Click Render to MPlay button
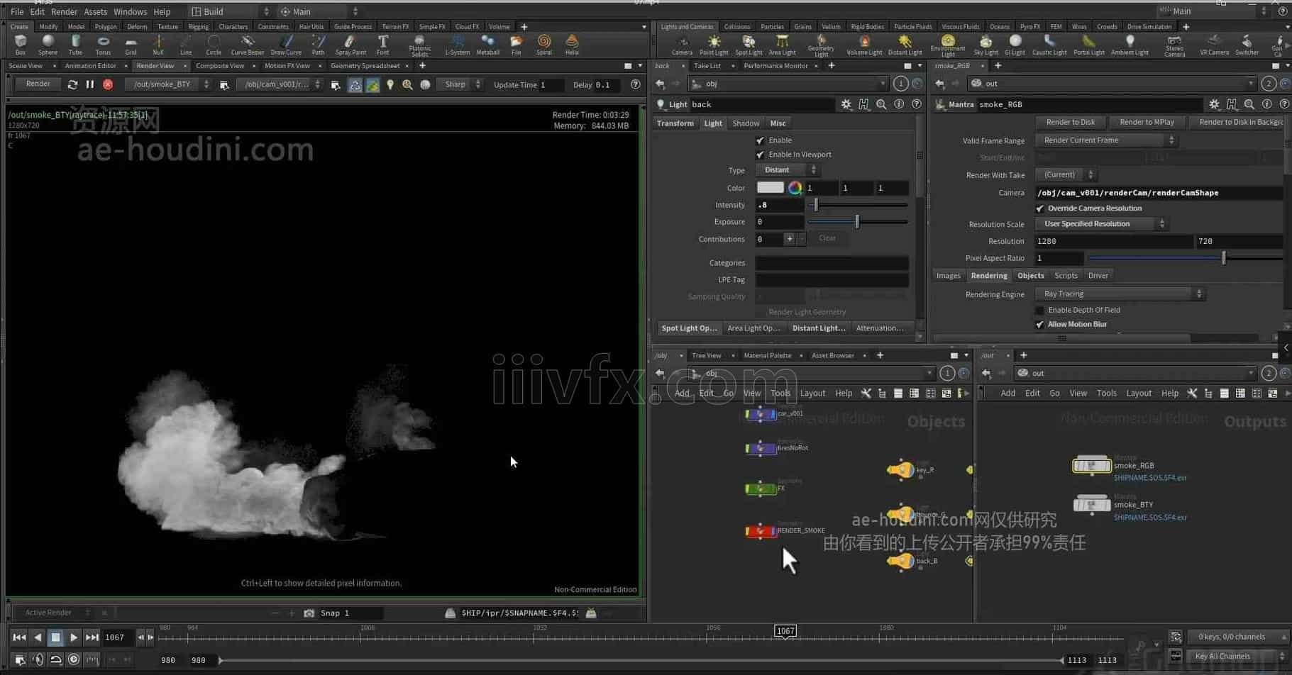Viewport: 1292px width, 675px height. point(1147,122)
